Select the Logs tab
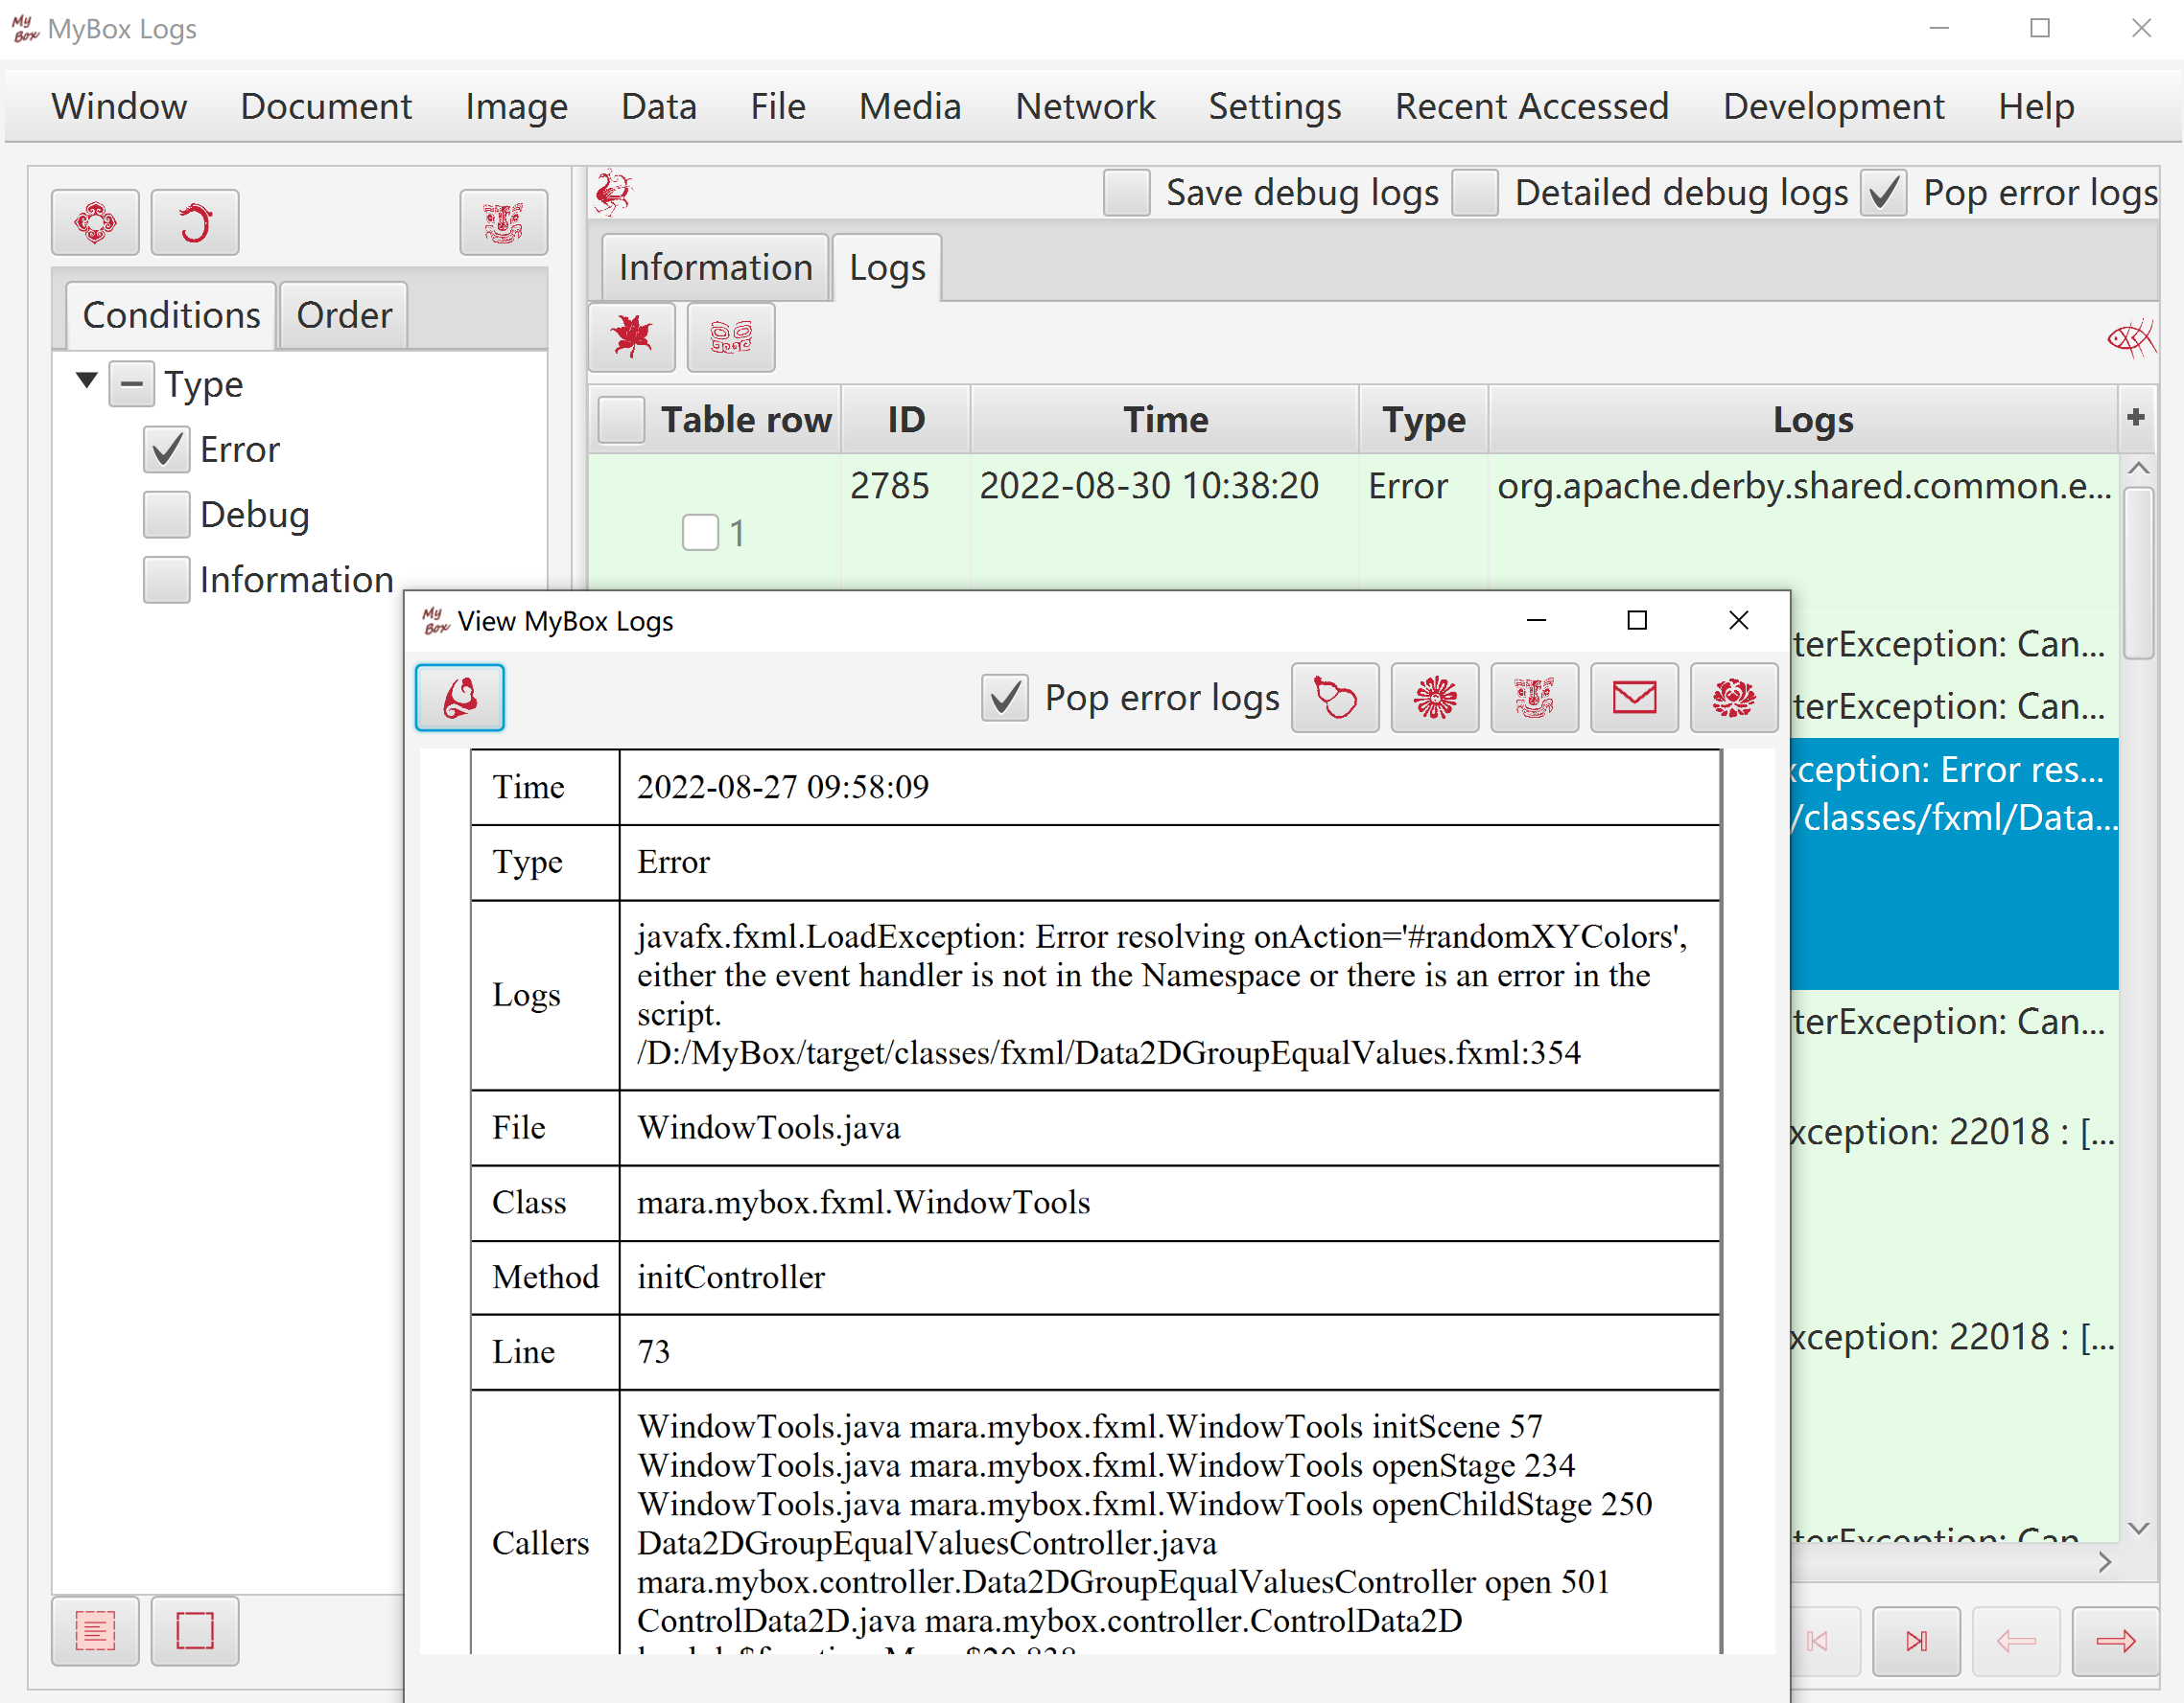 (x=887, y=267)
